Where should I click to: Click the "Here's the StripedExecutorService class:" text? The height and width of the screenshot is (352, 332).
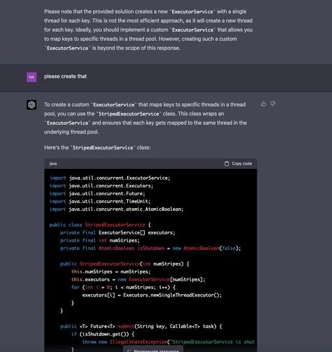click(x=98, y=148)
